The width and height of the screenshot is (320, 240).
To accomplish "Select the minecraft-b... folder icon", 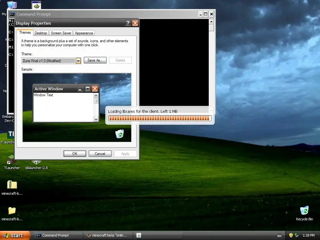I will 12,213.
